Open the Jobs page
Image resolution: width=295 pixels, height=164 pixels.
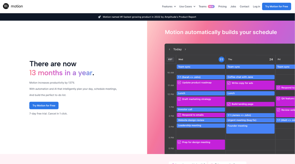(233, 6)
